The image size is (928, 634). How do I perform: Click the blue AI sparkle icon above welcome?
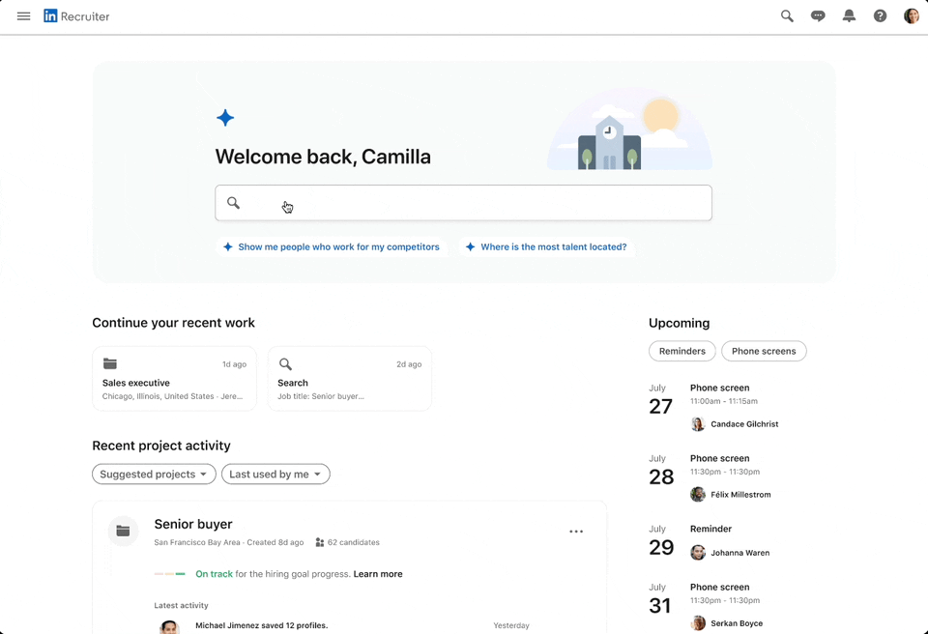(225, 118)
